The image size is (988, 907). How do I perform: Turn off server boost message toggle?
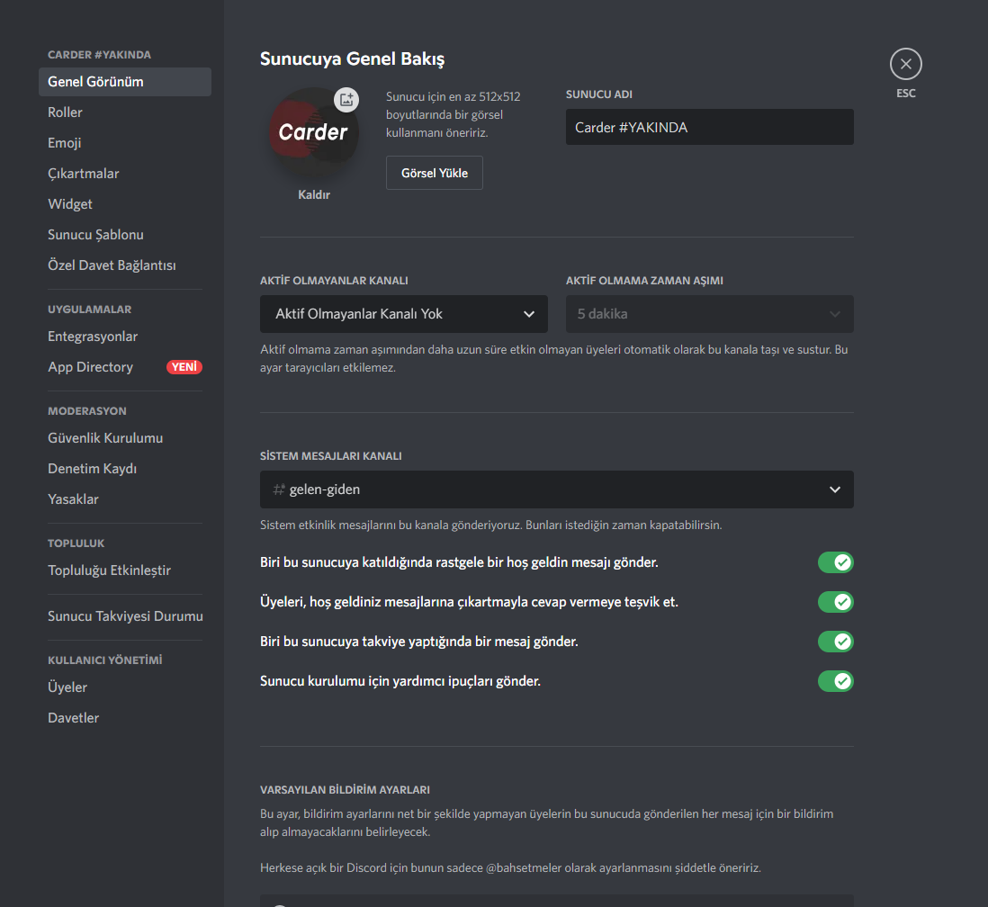click(x=836, y=642)
